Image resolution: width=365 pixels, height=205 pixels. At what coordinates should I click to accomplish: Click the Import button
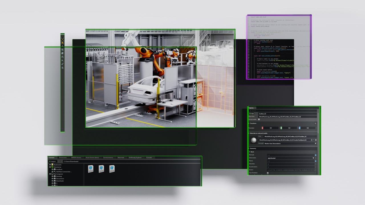[52, 161]
